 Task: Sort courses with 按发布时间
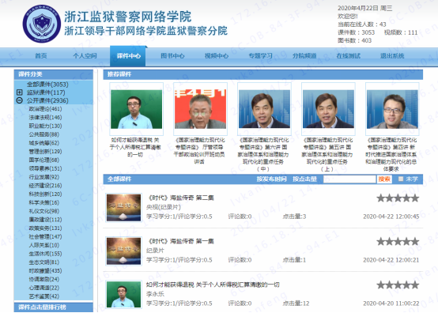pos(271,179)
